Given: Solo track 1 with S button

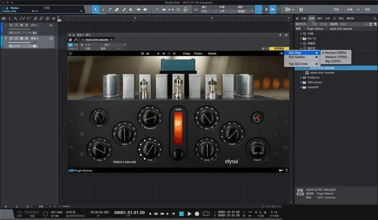Looking at the screenshot, I should 16,25.
